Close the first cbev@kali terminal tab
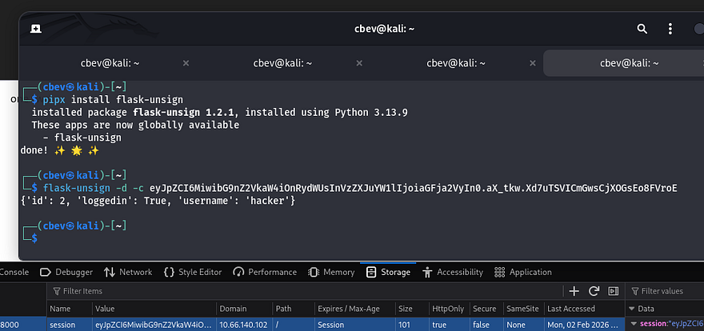The width and height of the screenshot is (704, 331). [186, 63]
